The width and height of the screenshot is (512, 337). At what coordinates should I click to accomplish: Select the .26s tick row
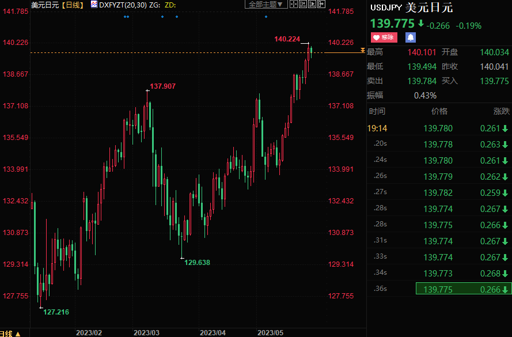[x=439, y=176]
